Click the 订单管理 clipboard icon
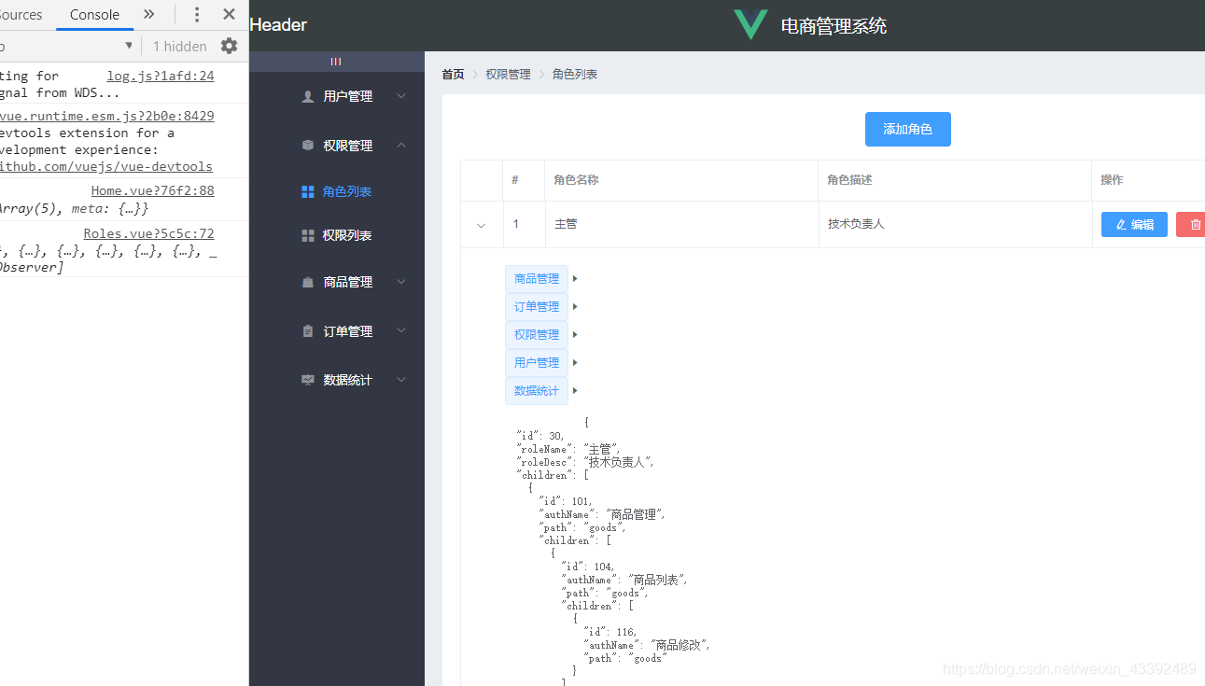Screen dimensions: 1205x686 pos(308,331)
